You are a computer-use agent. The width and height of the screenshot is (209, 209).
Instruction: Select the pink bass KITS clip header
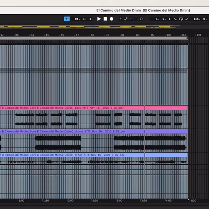pyautogui.click(x=93, y=108)
